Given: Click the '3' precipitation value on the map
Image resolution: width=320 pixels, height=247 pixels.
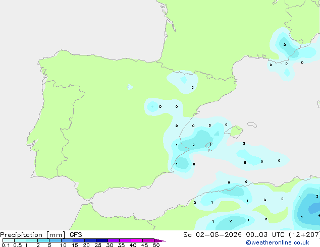Looking at the screenshot, I should click(x=302, y=217).
